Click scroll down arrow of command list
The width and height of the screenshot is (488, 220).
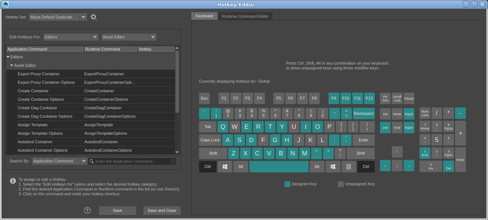pos(177,152)
